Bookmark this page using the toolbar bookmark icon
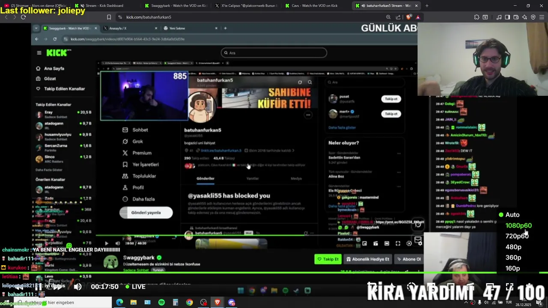548x308 pixels. (x=109, y=17)
